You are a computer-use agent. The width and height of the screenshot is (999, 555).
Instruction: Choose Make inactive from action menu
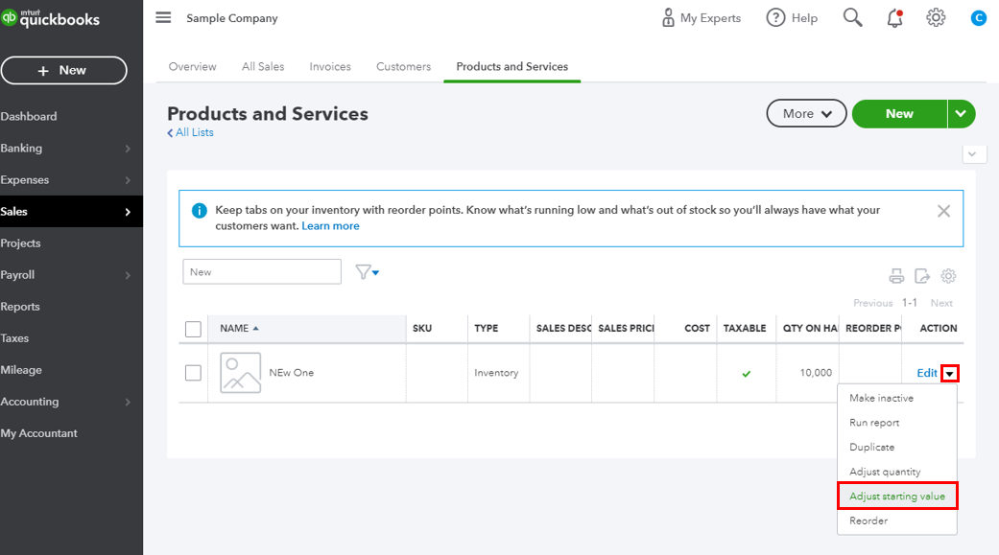click(x=881, y=398)
